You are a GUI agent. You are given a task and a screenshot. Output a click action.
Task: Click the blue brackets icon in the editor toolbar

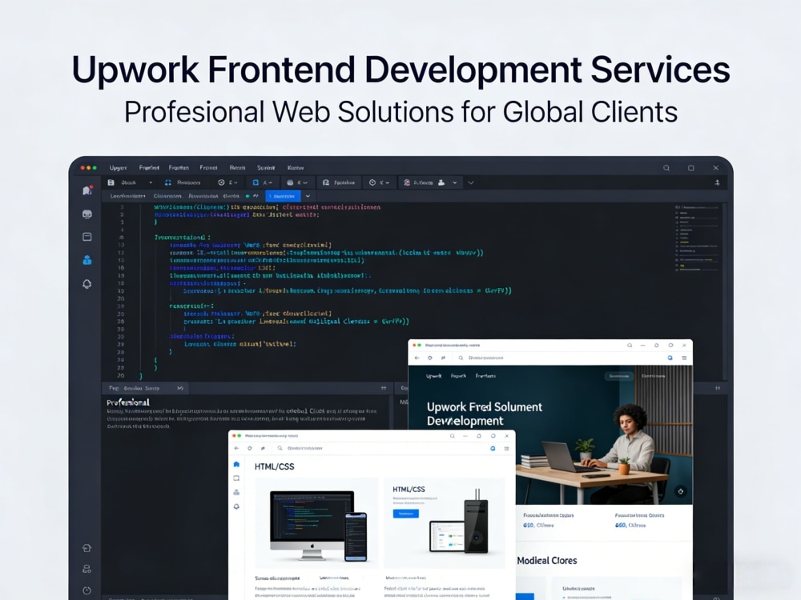point(168,182)
